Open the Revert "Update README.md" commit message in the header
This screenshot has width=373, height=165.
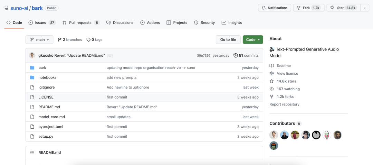click(80, 55)
